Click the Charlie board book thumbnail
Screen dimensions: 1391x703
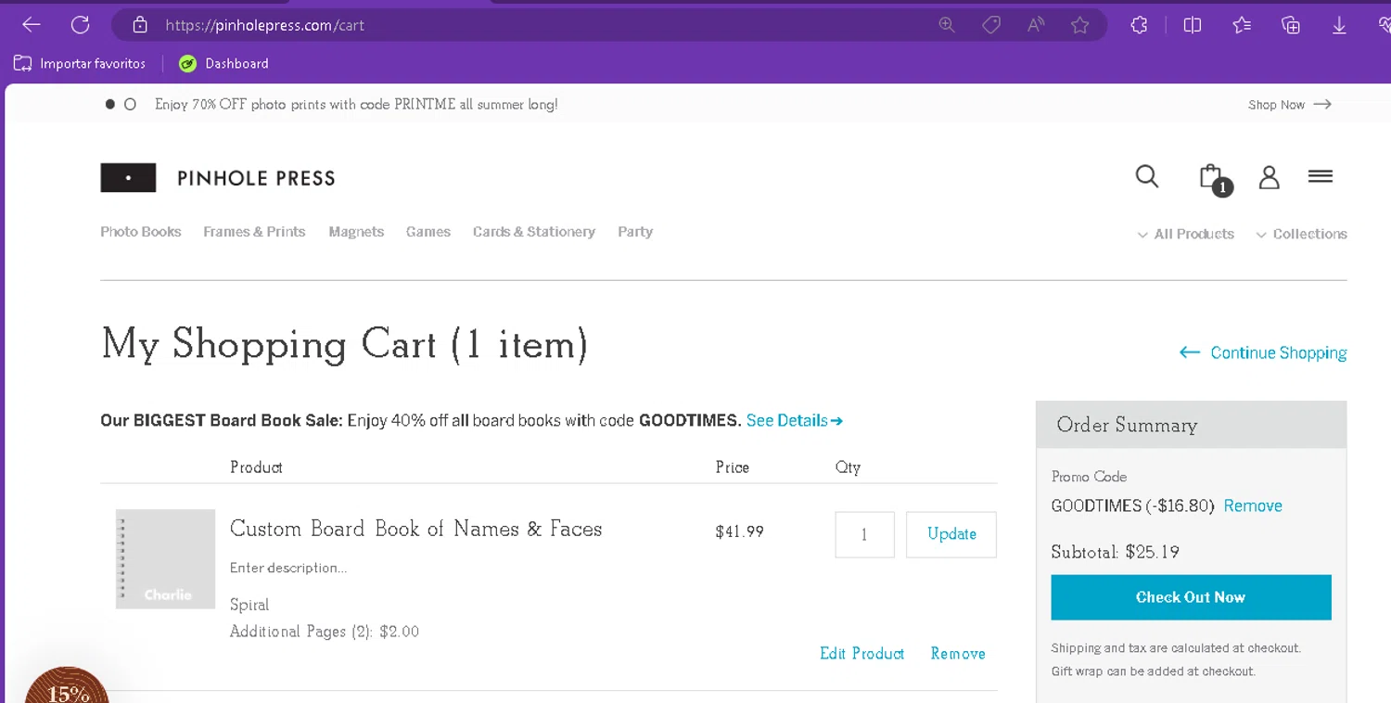(166, 559)
